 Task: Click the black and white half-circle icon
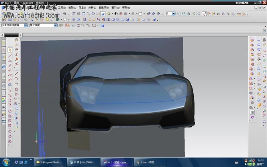point(116,14)
